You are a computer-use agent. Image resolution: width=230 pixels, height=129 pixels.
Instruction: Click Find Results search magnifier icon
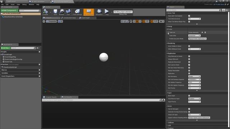tap(160, 100)
